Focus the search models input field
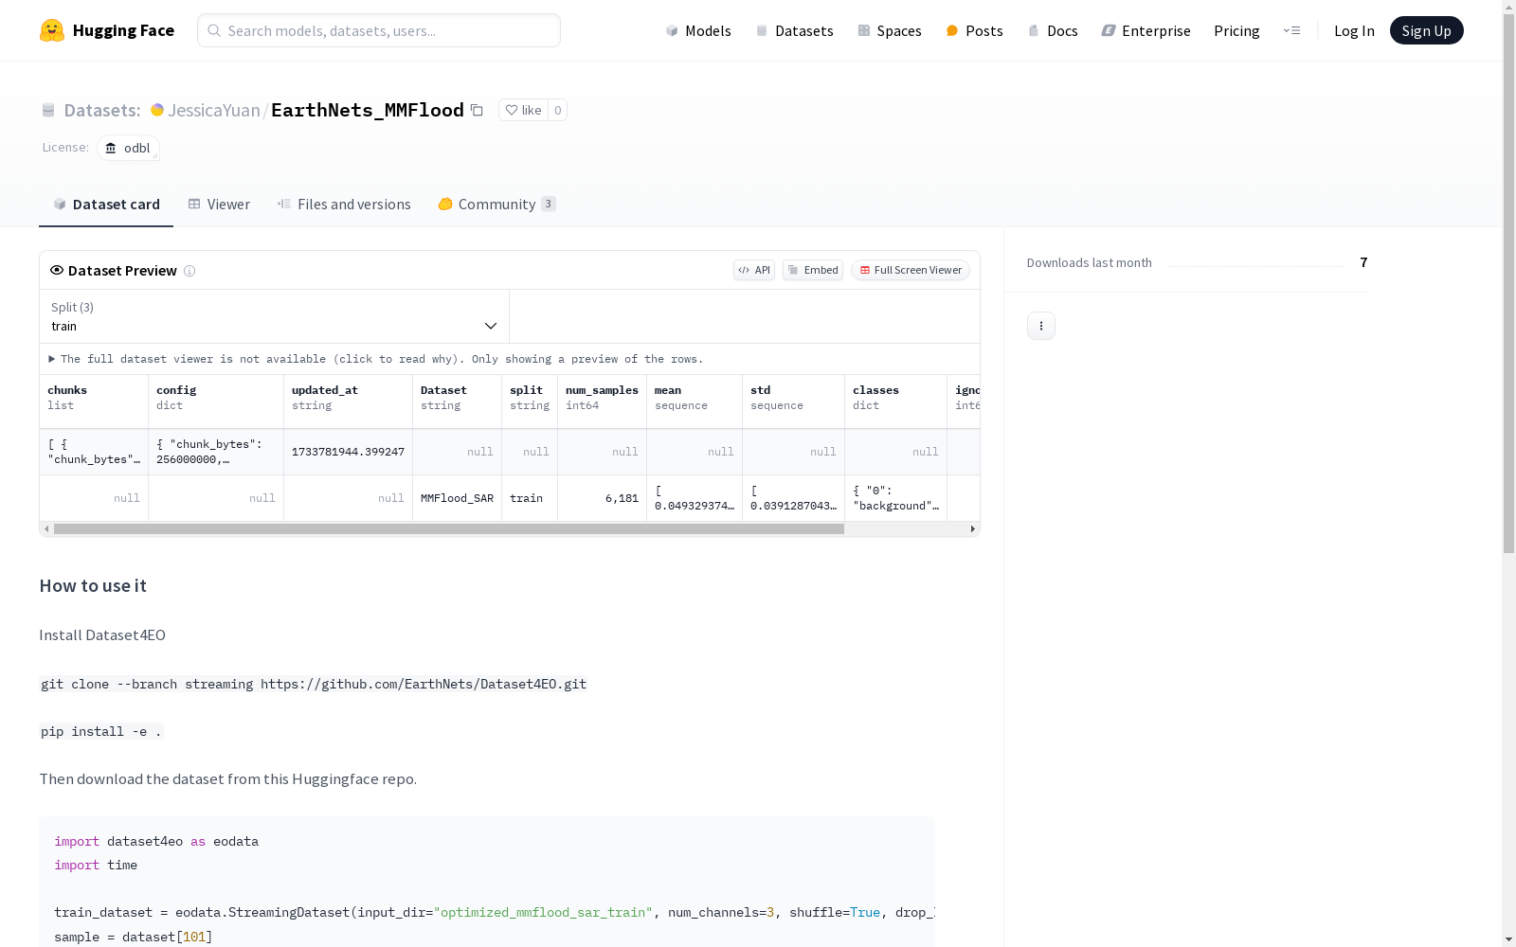This screenshot has height=947, width=1516. point(388,30)
